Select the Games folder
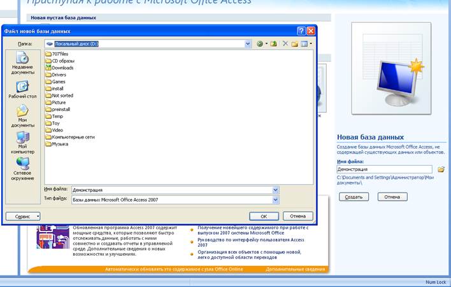451x287 pixels. 55,82
